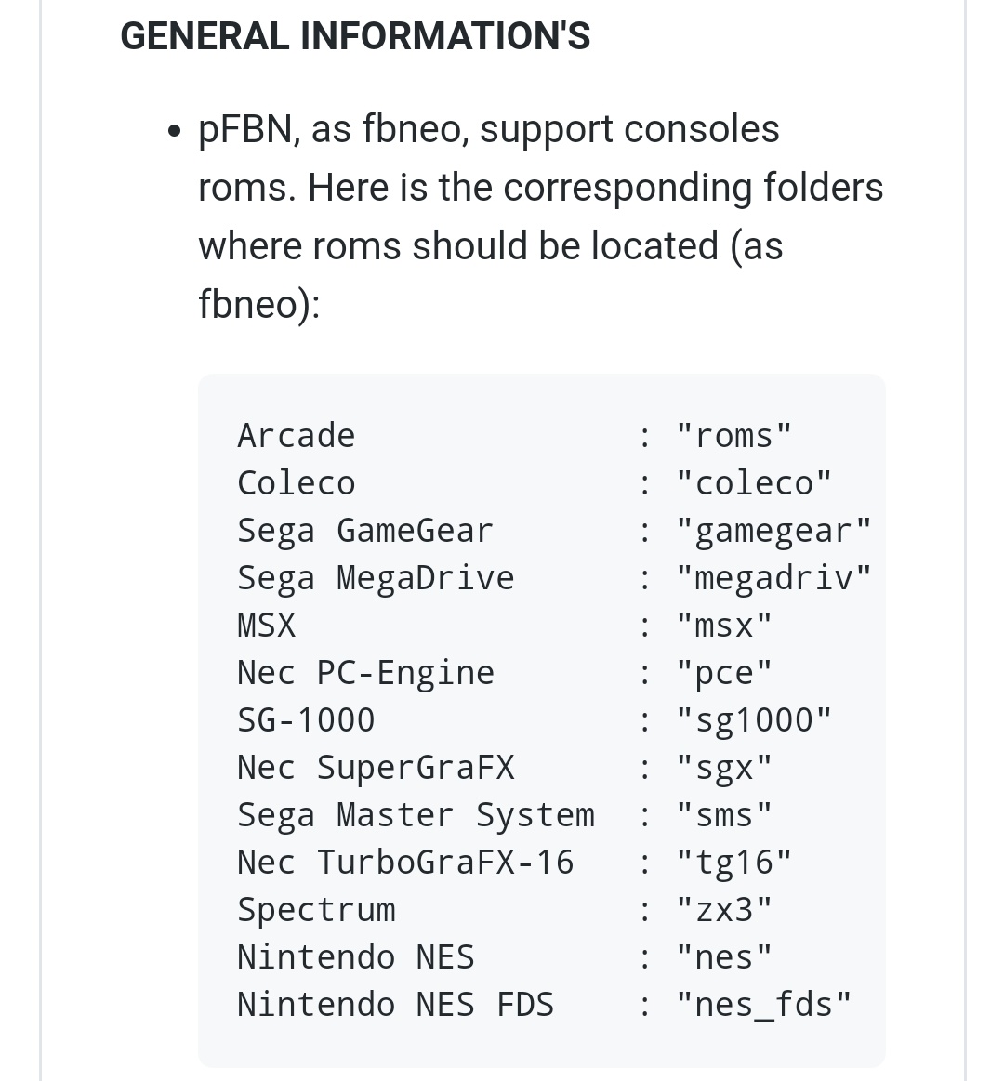Click the Sega GameGear entry
Screen dimensions: 1004x1081
[x=365, y=531]
